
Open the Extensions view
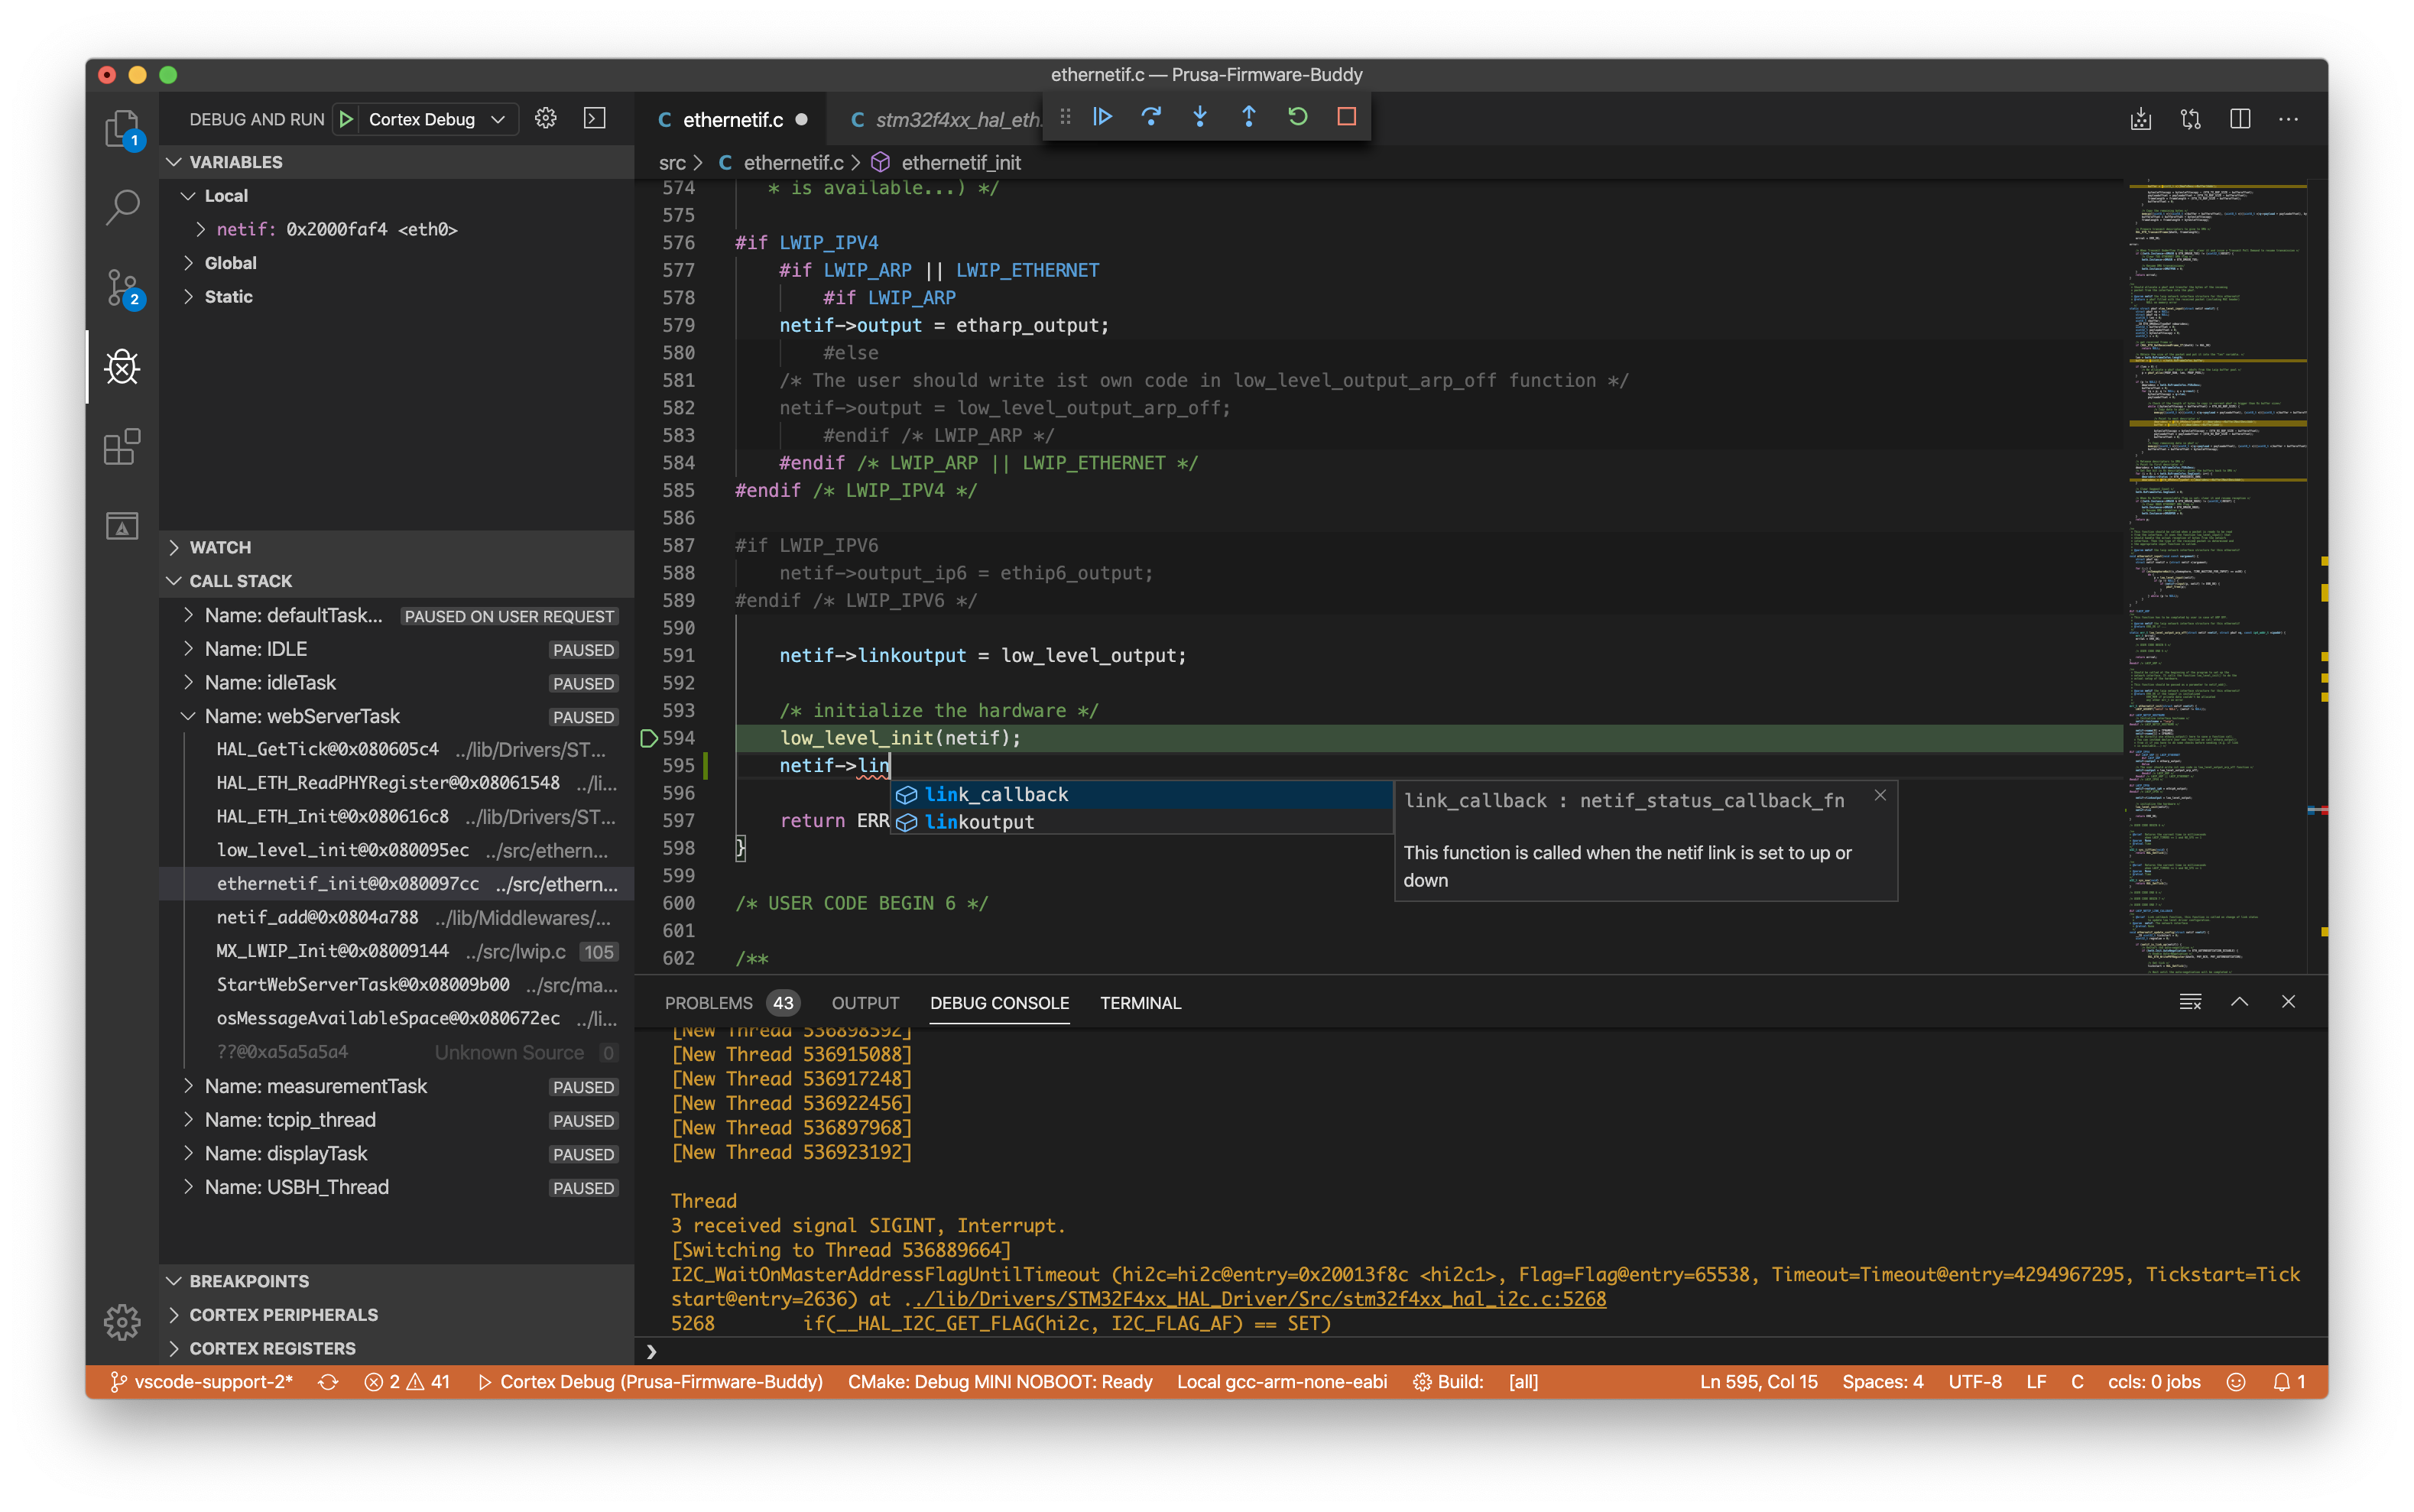click(122, 447)
